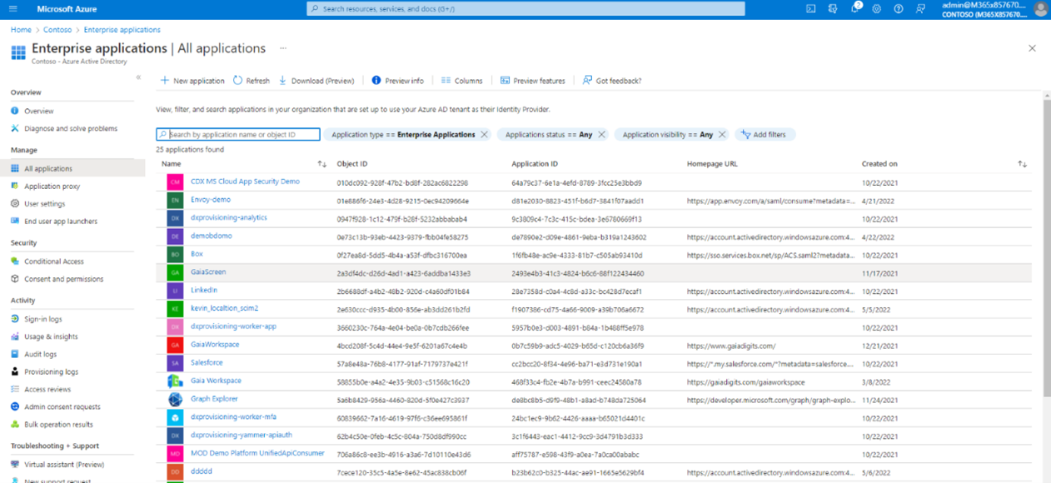Open the top bar Feedback icon

tap(920, 9)
